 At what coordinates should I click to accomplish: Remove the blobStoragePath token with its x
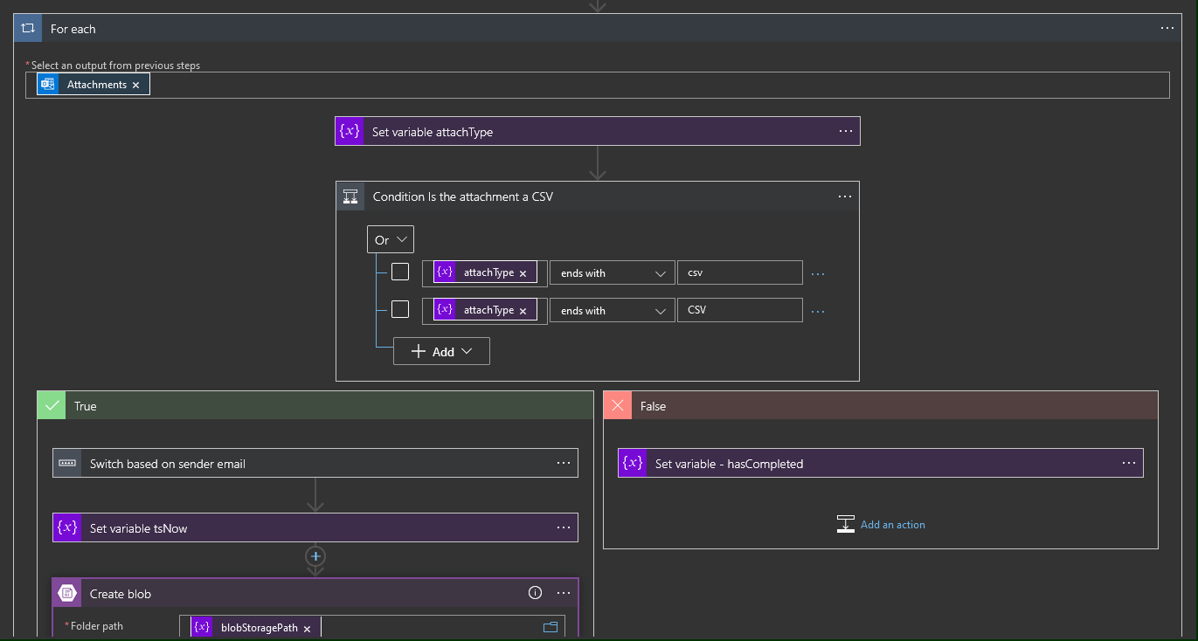308,625
